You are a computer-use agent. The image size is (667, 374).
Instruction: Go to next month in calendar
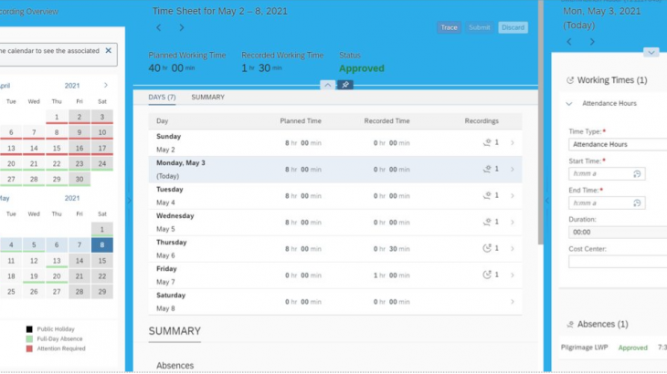pos(105,85)
